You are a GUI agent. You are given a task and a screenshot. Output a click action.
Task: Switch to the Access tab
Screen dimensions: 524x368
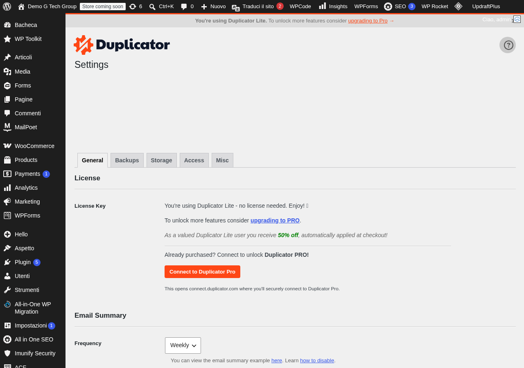click(194, 160)
